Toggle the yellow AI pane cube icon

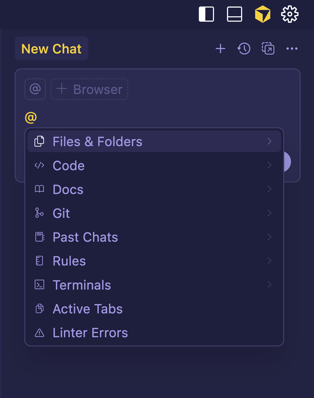tap(263, 14)
